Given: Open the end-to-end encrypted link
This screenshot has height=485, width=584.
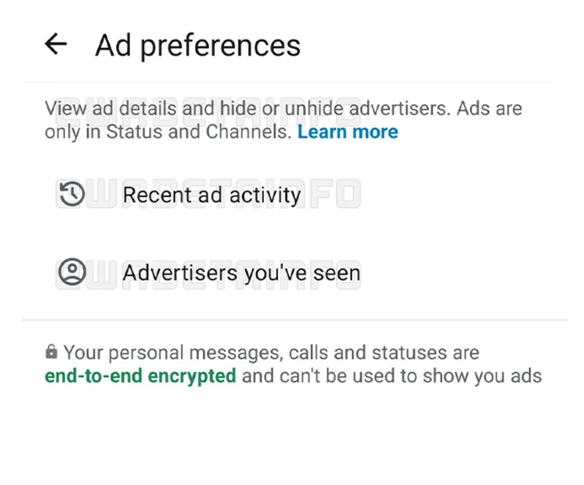Looking at the screenshot, I should click(x=140, y=375).
